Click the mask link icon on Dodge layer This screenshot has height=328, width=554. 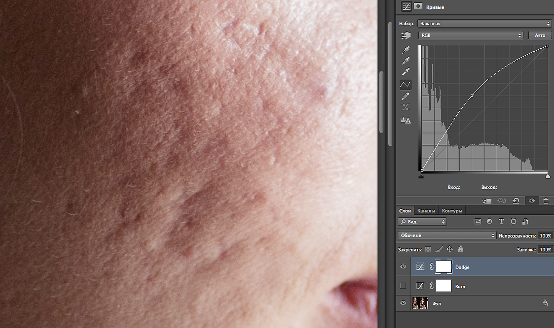(x=431, y=267)
